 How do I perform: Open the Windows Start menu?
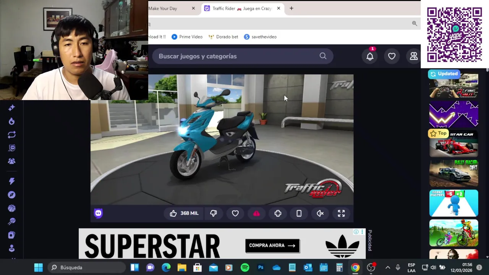(39, 267)
